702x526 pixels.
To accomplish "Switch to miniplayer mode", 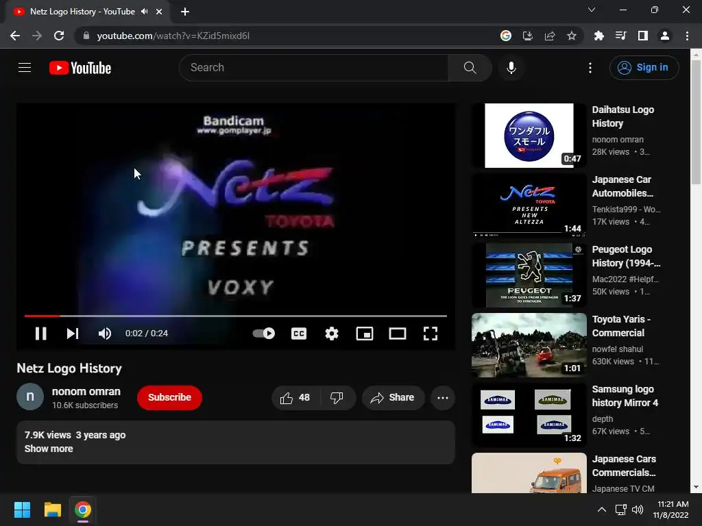I will tap(365, 334).
